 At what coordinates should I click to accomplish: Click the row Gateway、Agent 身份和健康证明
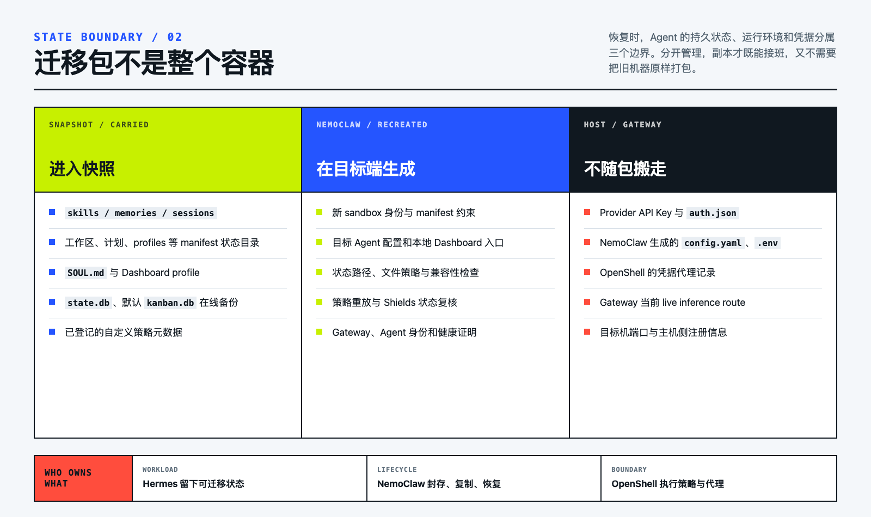coord(436,333)
